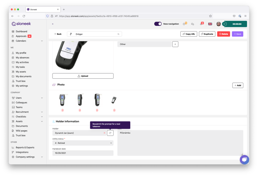Open Reports & Exports

[25, 148]
